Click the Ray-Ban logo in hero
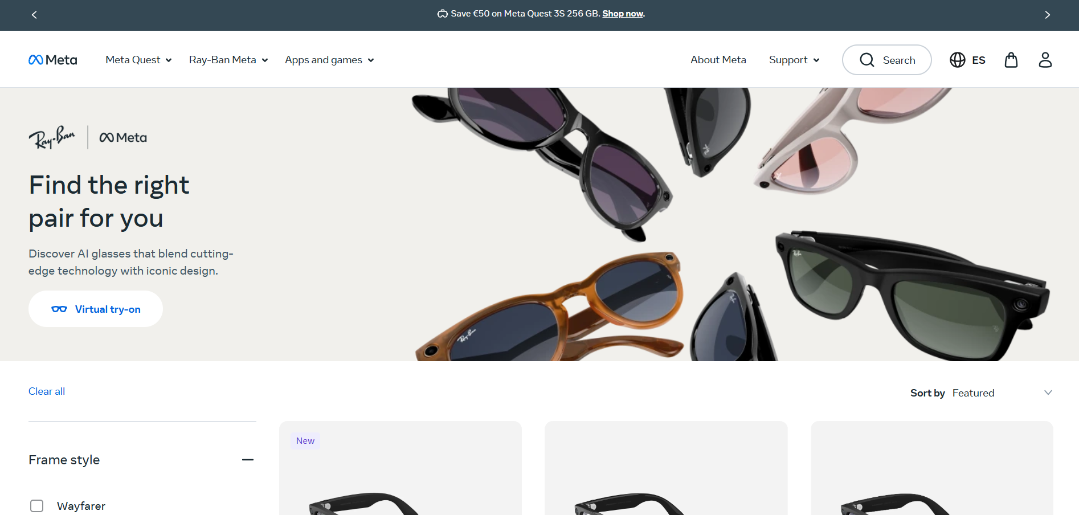1079x515 pixels. [52, 137]
